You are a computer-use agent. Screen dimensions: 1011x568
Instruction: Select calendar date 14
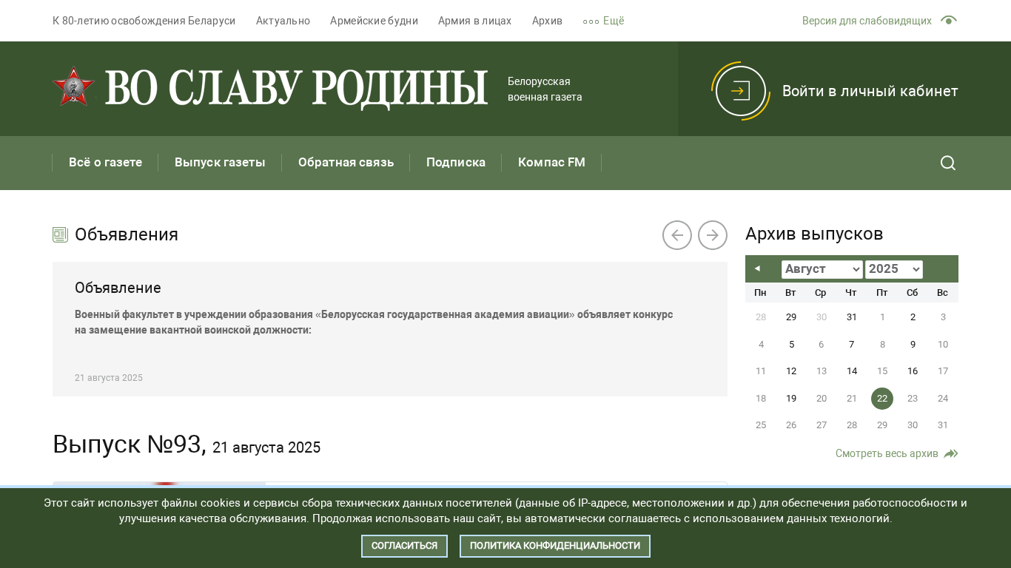(x=852, y=371)
